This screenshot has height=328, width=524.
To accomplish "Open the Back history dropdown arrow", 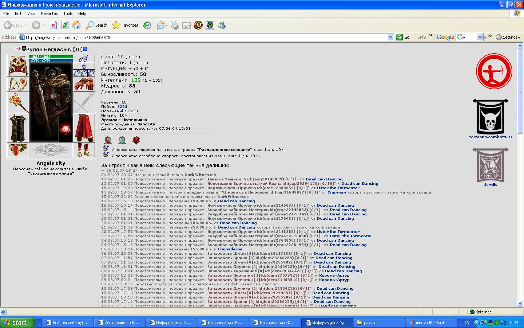I will tap(26, 25).
